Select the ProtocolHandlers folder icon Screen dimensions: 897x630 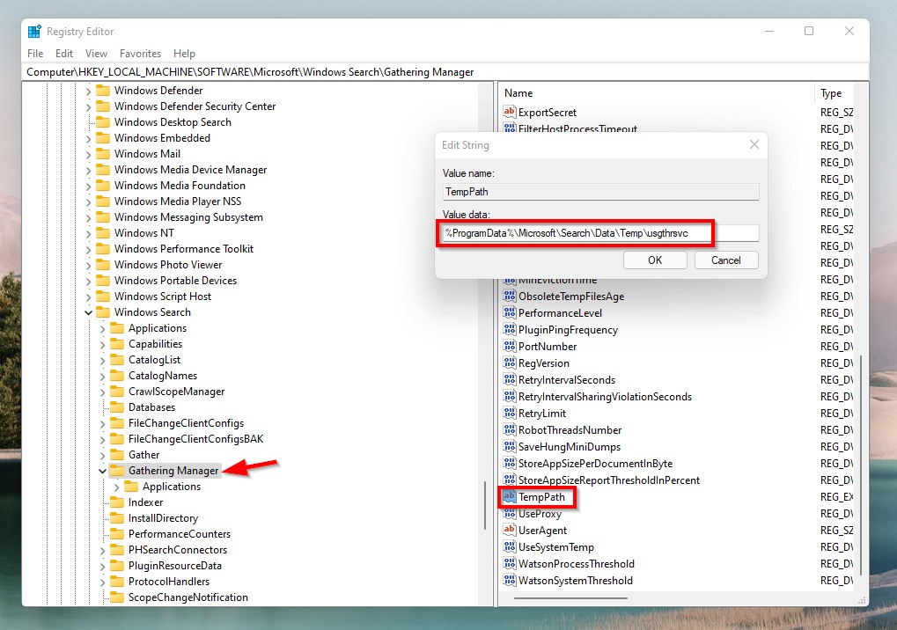(x=117, y=582)
